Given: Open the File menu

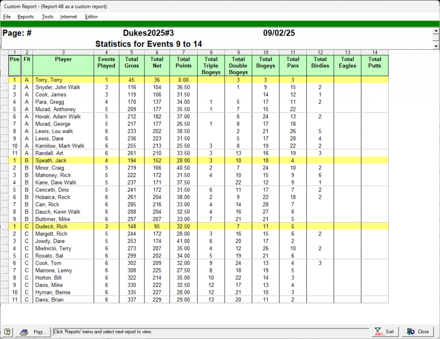Looking at the screenshot, I should [7, 17].
